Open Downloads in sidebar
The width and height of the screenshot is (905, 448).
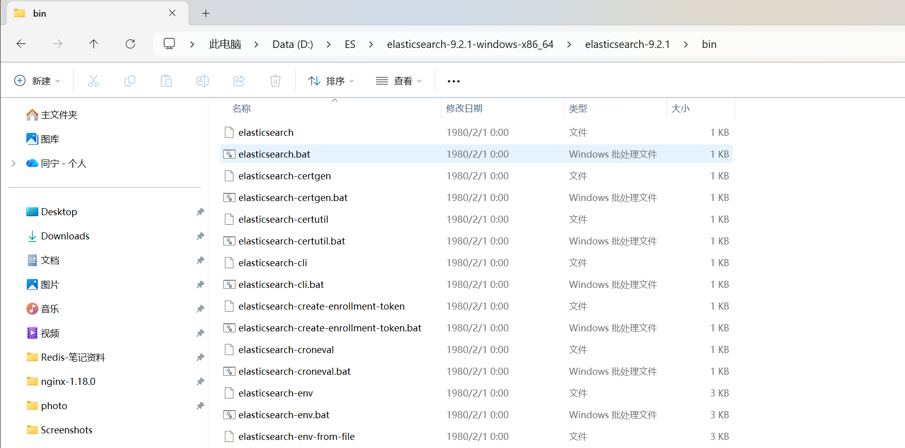[58, 236]
